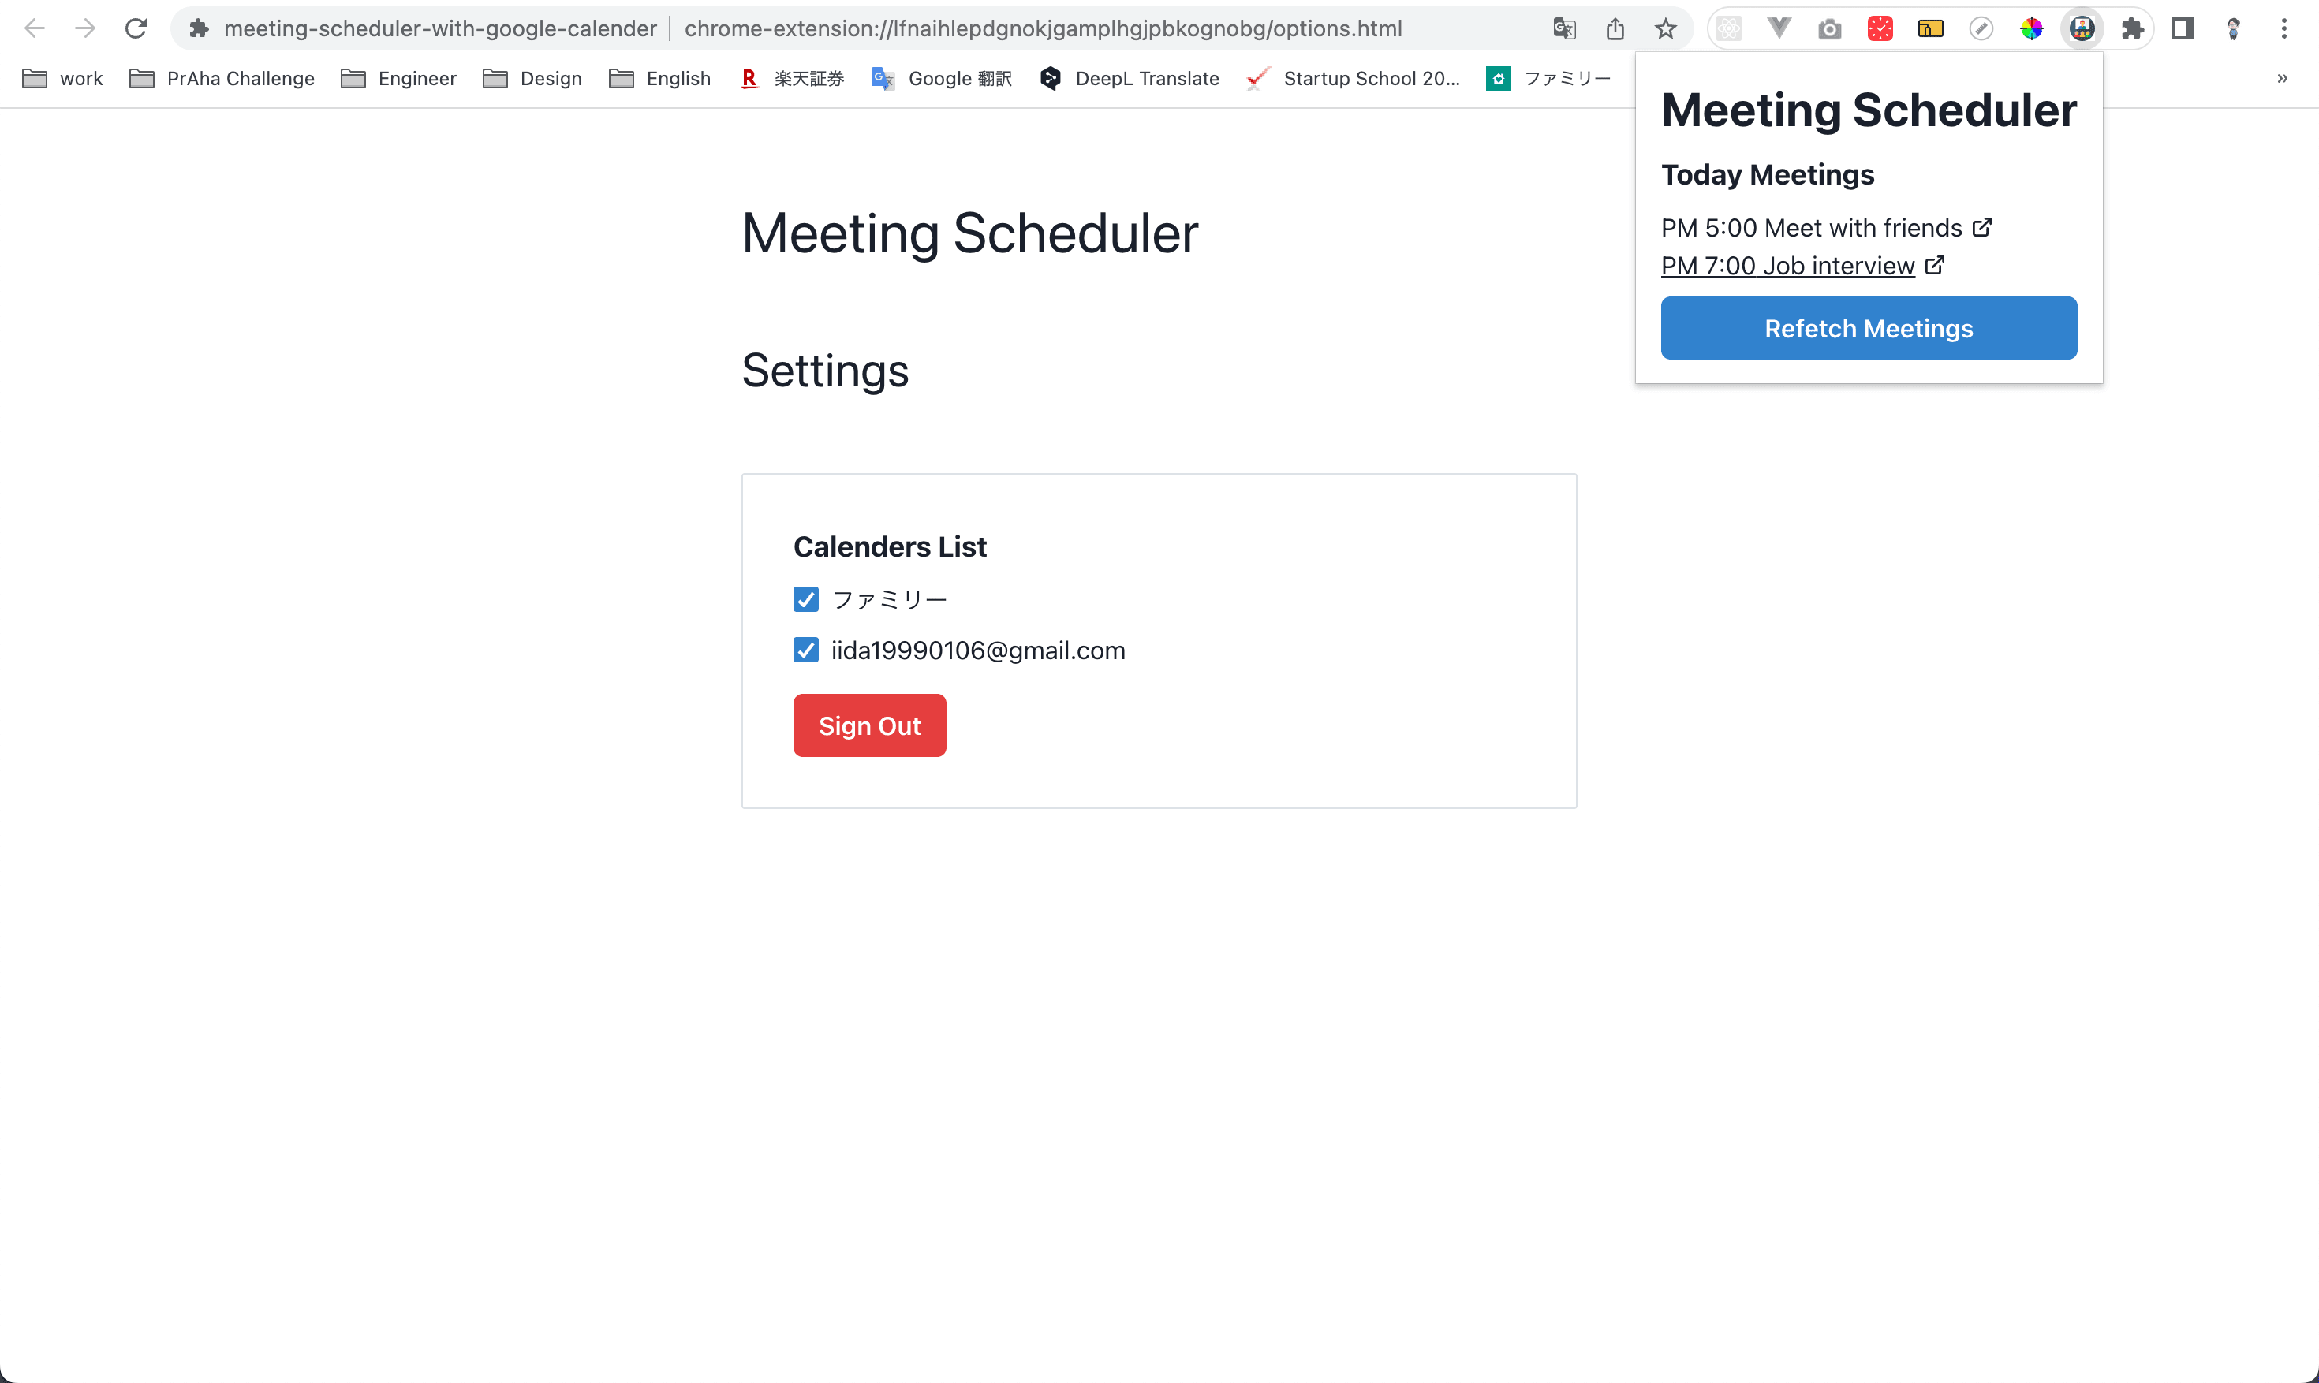Viewport: 2319px width, 1383px height.
Task: Click the extension puzzle icon
Action: [x=2131, y=28]
